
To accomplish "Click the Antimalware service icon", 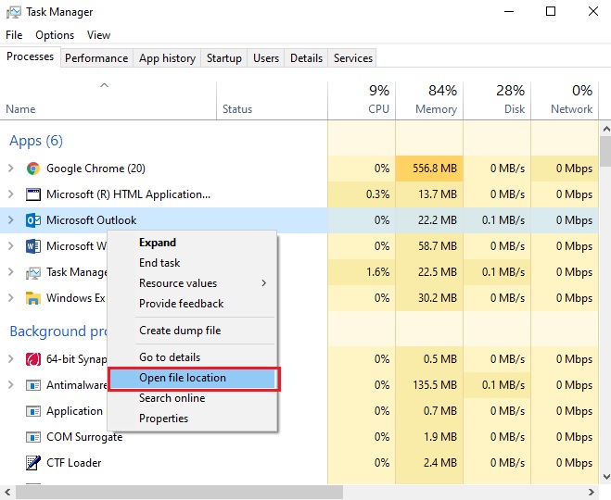I will 33,385.
